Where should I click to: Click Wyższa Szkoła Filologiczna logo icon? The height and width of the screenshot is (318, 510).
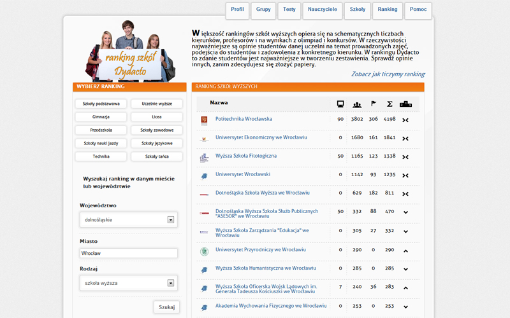click(204, 158)
